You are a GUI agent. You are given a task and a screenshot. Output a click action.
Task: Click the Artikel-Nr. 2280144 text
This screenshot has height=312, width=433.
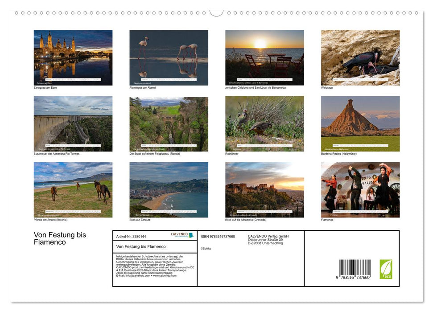pos(131,236)
